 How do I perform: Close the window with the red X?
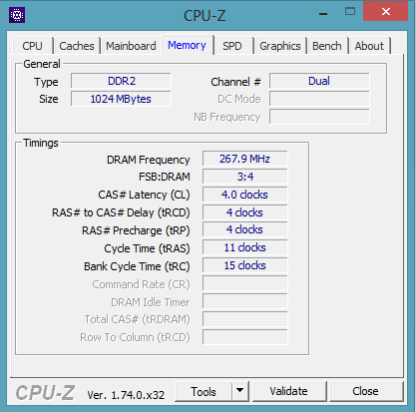[x=386, y=11]
